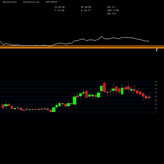The image size is (164, 164).
Task: Click the "OL: 9.3" reading
Action: click(x=112, y=14)
